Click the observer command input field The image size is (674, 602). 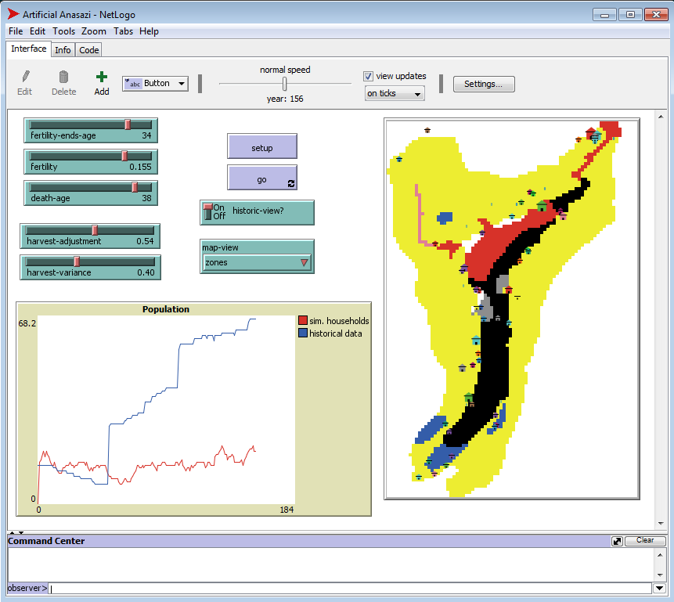348,588
